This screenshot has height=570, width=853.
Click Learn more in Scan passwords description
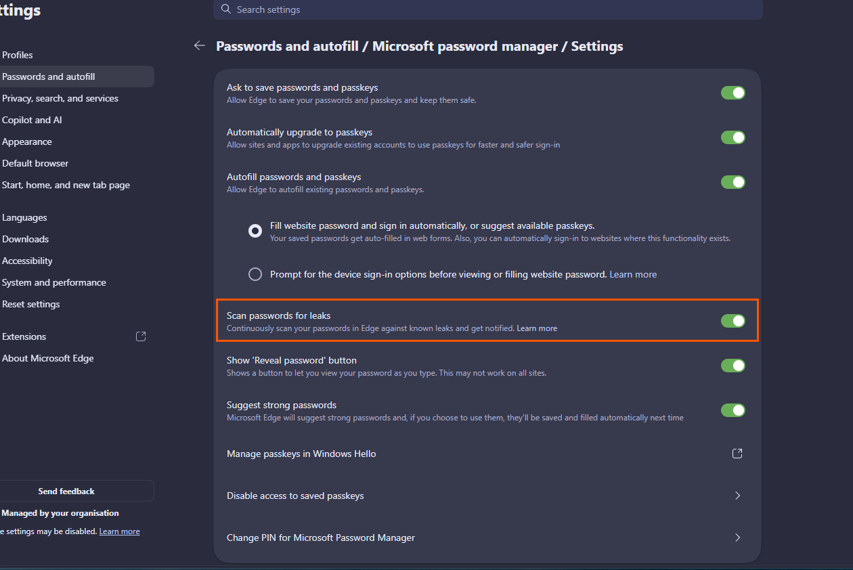537,328
